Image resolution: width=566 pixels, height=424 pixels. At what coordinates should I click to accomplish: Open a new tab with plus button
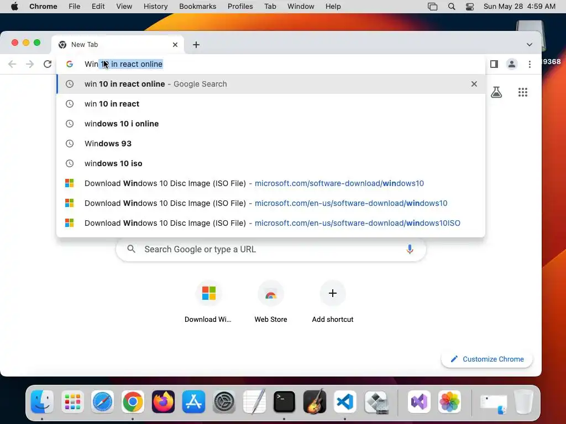tap(196, 45)
